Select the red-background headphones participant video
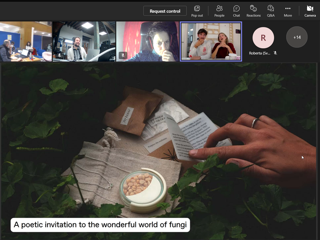The width and height of the screenshot is (320, 240). (147, 42)
